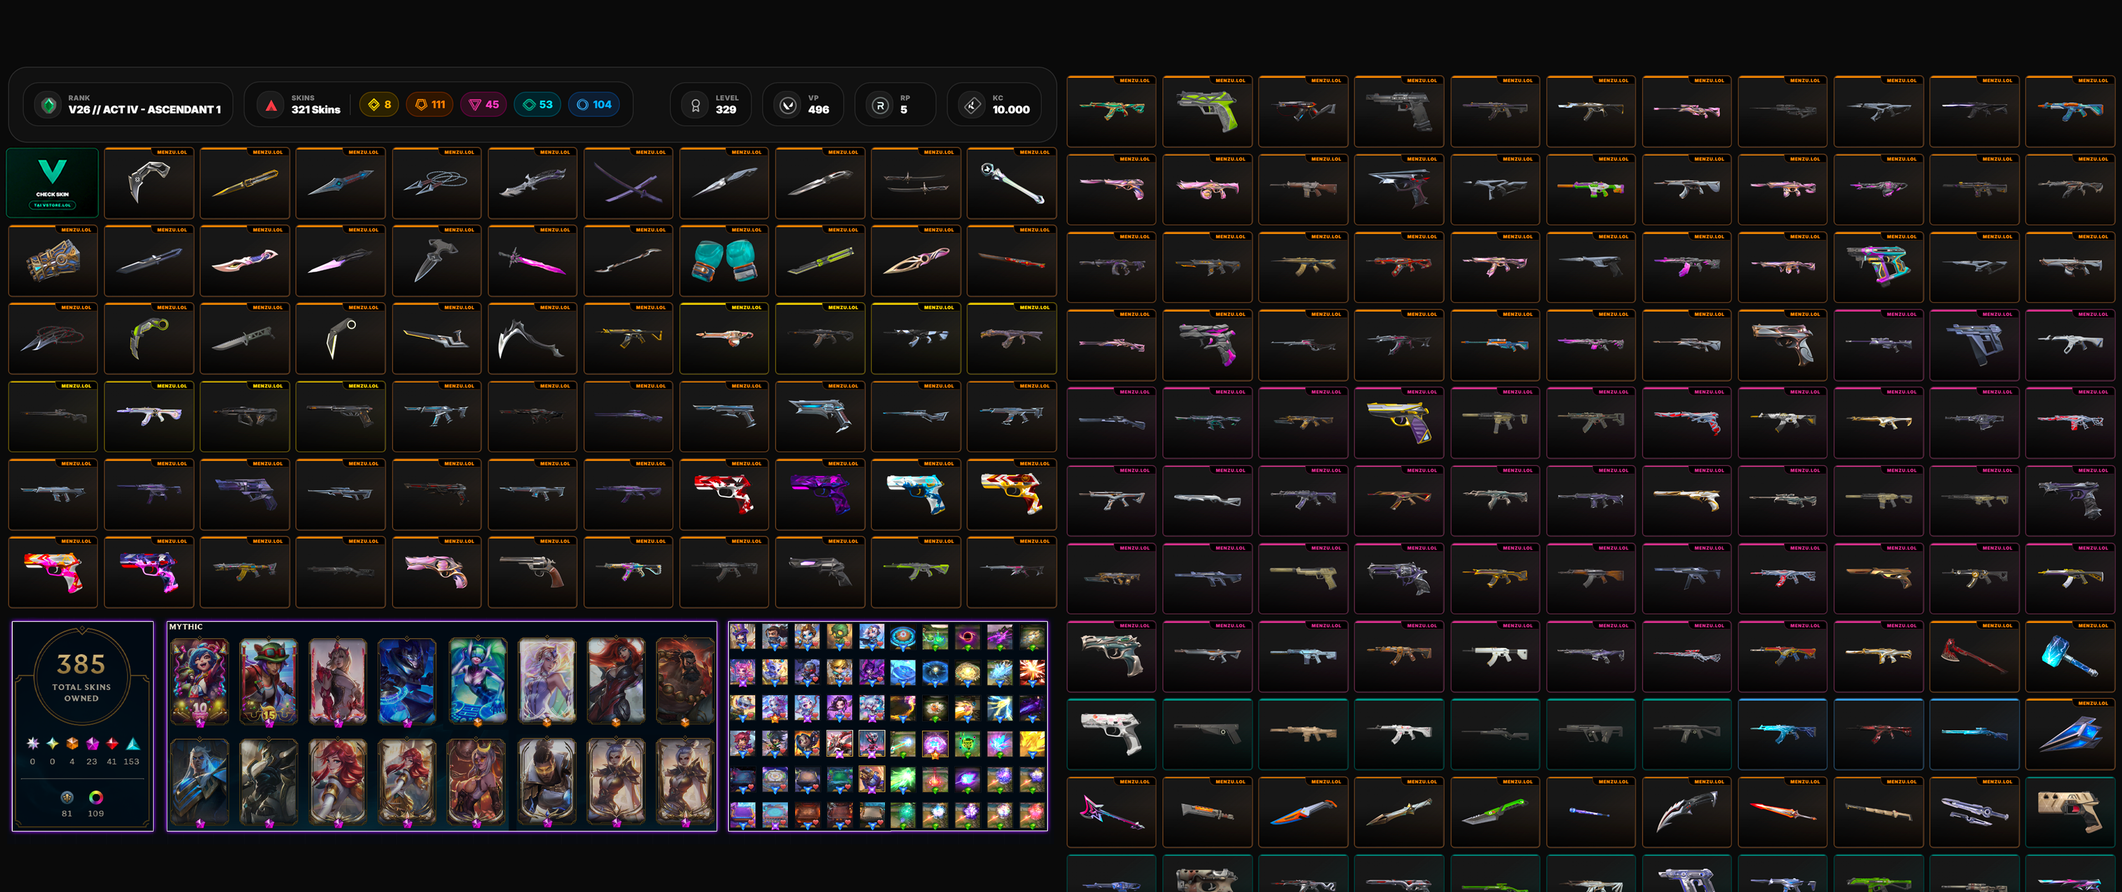Viewport: 2122px width, 892px height.
Task: Click the MYTHIC section label
Action: pyautogui.click(x=185, y=627)
